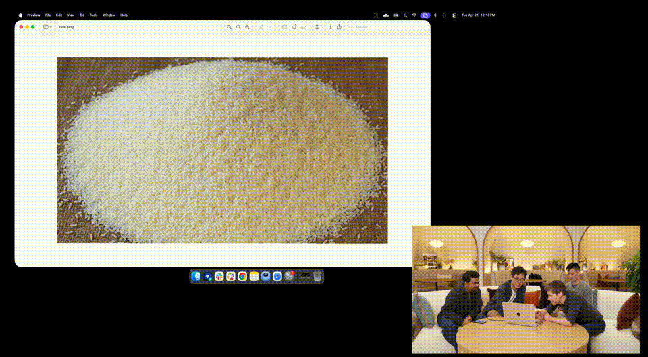
Task: Click the zoom out magnifier icon
Action: pos(230,27)
